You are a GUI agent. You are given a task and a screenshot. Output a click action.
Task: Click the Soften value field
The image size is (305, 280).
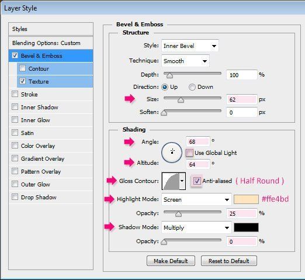[x=242, y=112]
